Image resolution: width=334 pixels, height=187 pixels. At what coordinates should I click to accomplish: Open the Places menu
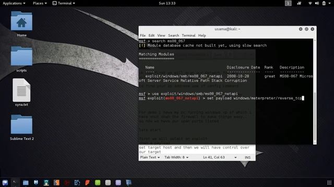(40, 3)
